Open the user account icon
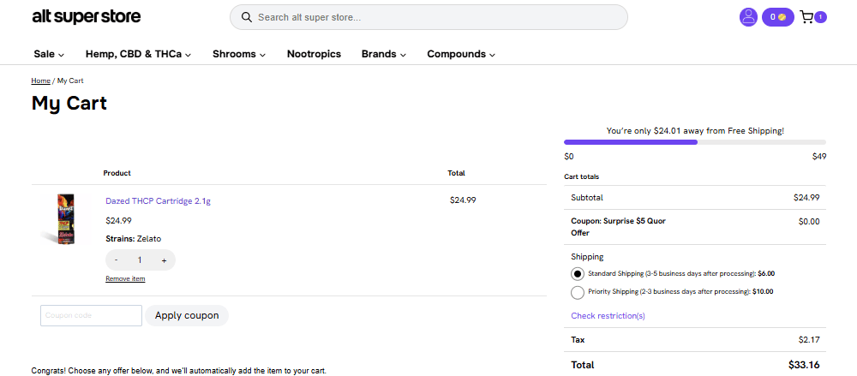The image size is (857, 376). [748, 17]
